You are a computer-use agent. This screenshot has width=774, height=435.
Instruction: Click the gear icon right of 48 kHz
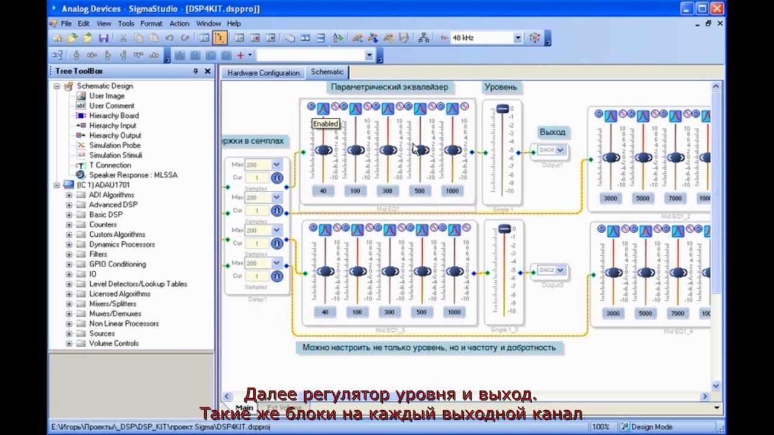click(x=535, y=37)
